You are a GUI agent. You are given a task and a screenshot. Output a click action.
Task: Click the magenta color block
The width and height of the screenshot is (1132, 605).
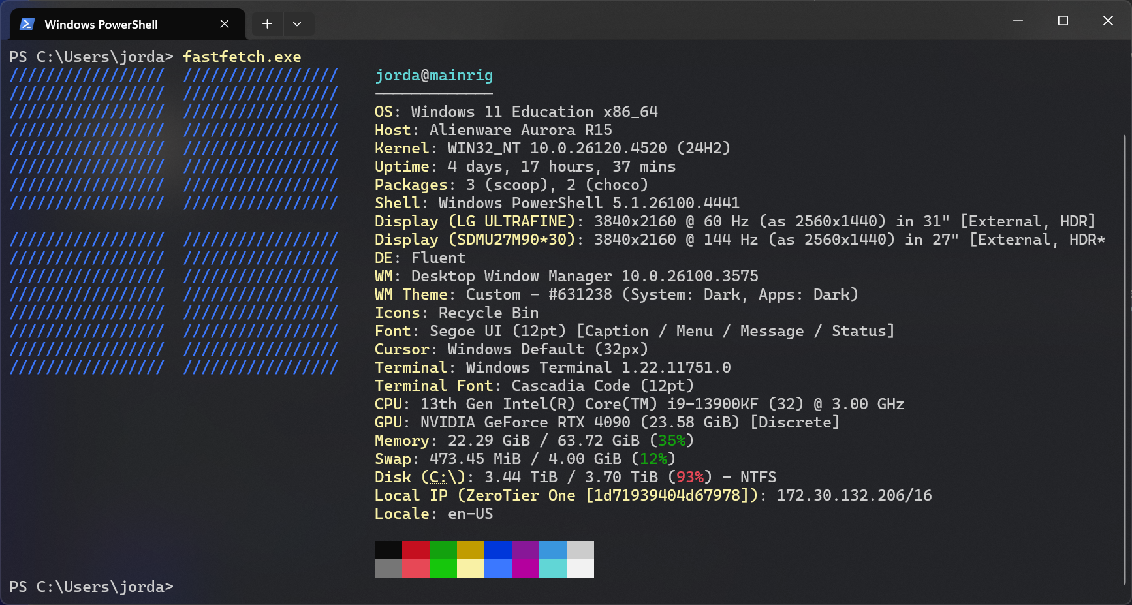pos(526,568)
